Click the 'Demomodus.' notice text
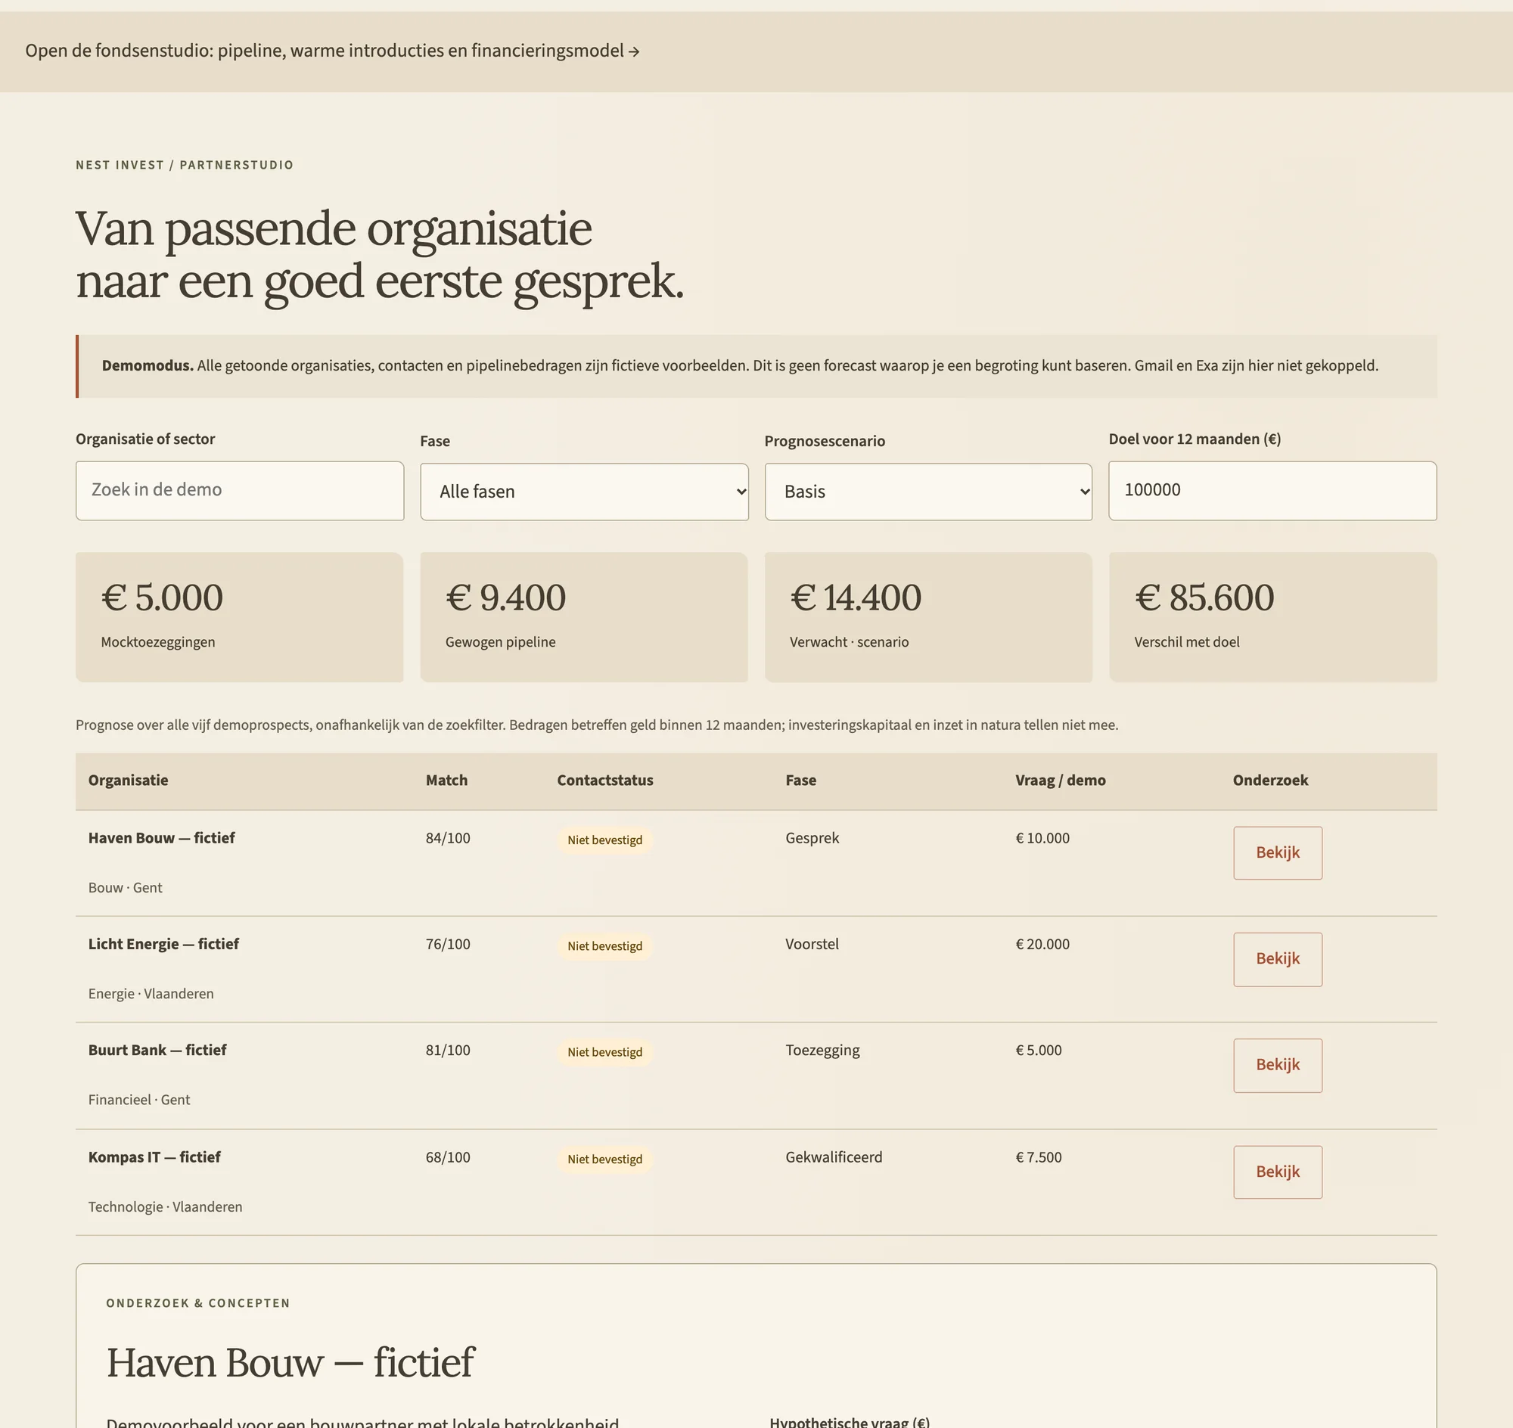This screenshot has height=1428, width=1513. tap(148, 365)
